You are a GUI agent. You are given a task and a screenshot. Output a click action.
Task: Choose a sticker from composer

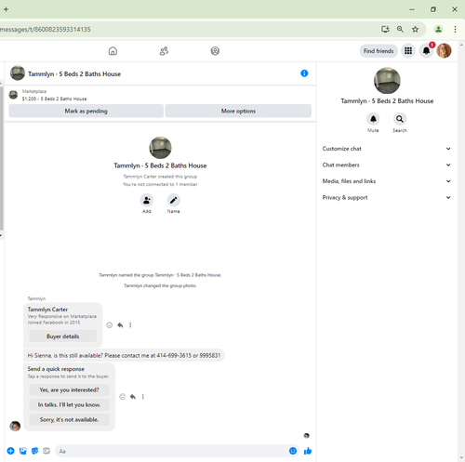pyautogui.click(x=34, y=451)
